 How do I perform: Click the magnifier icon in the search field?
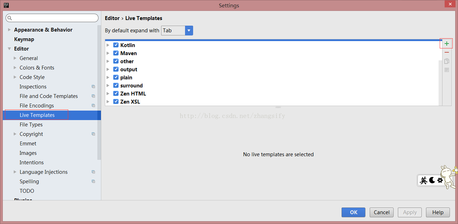[x=10, y=18]
